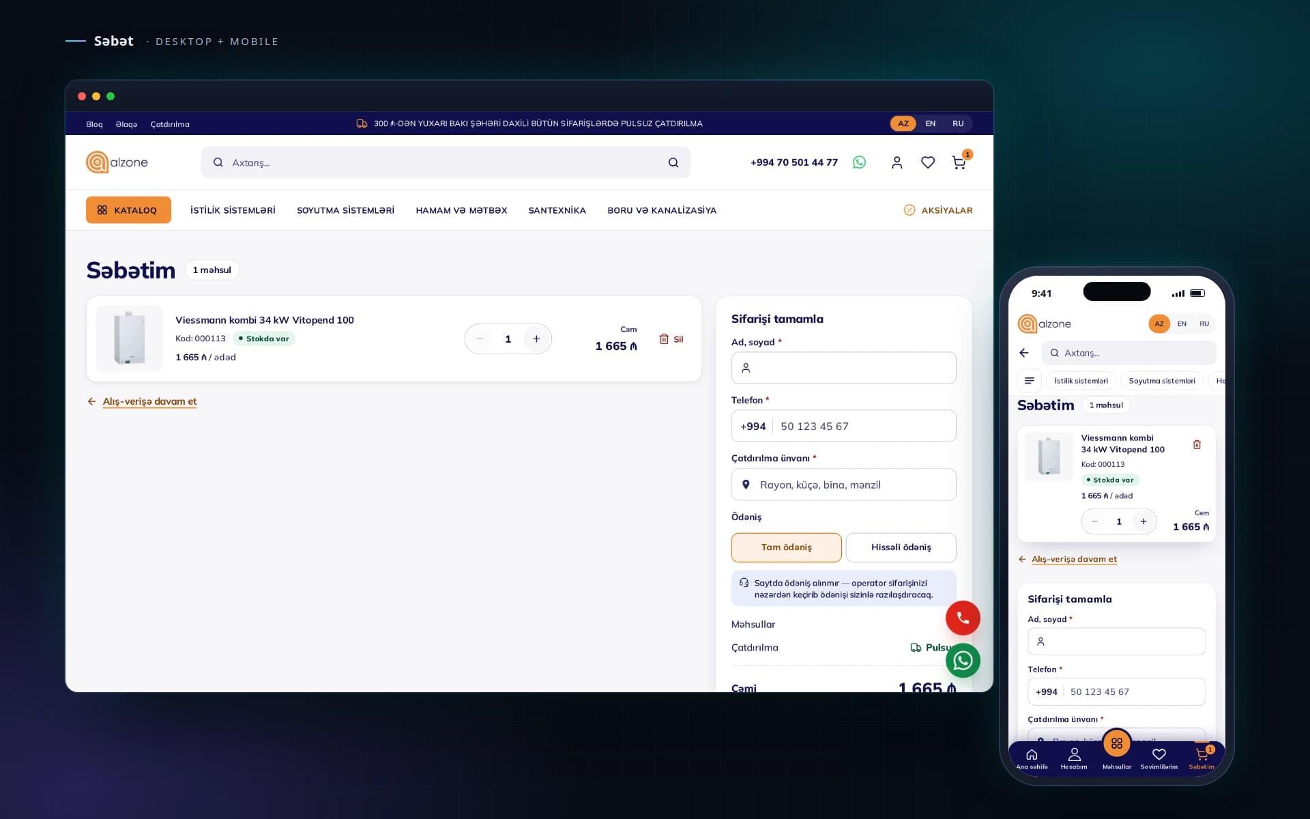
Task: Switch desktop language to RU
Action: coord(958,124)
